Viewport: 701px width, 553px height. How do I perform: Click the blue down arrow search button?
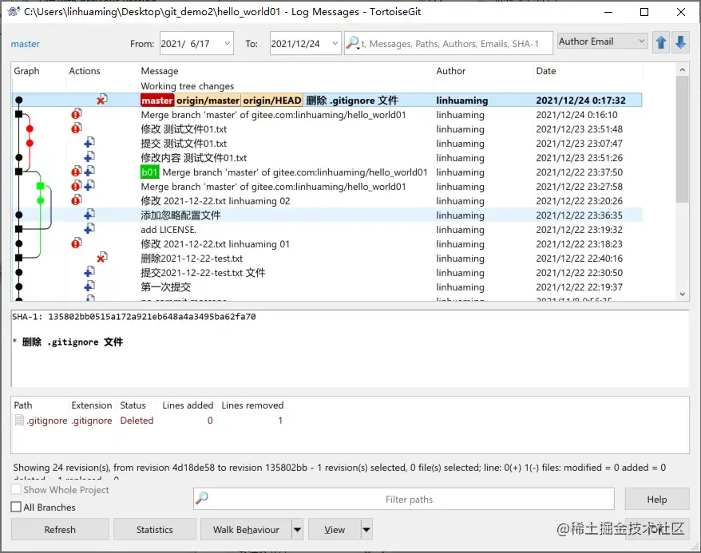pos(680,42)
